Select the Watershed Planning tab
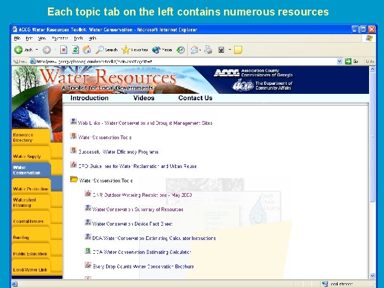Image resolution: width=384 pixels, height=288 pixels. coord(31,202)
